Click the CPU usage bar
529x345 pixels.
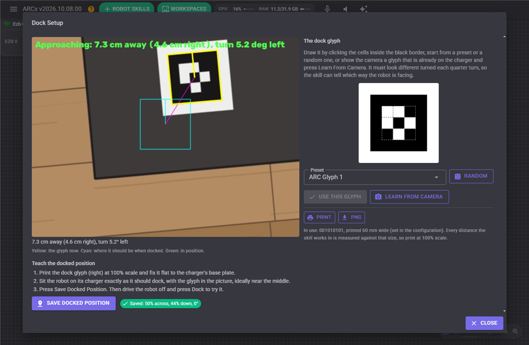pyautogui.click(x=249, y=9)
